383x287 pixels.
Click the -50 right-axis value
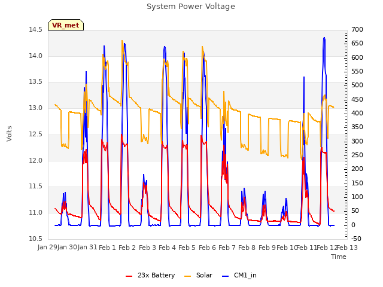click(356, 239)
